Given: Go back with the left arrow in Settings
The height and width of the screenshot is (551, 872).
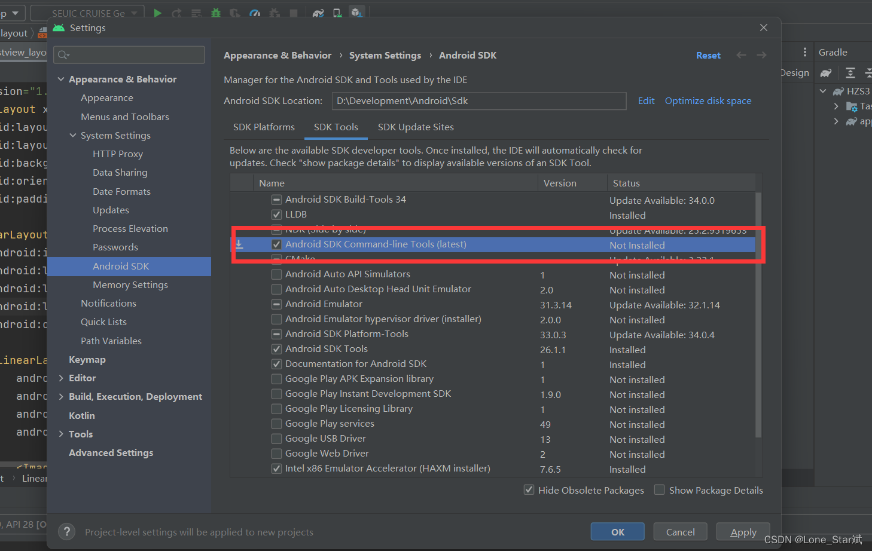Looking at the screenshot, I should click(x=742, y=55).
